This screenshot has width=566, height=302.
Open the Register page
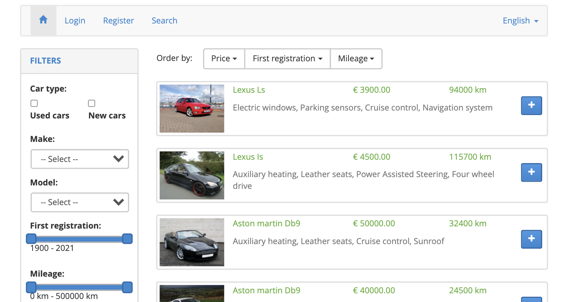pyautogui.click(x=119, y=20)
